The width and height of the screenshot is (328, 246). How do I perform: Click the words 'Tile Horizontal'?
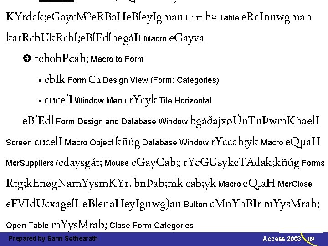point(185,101)
